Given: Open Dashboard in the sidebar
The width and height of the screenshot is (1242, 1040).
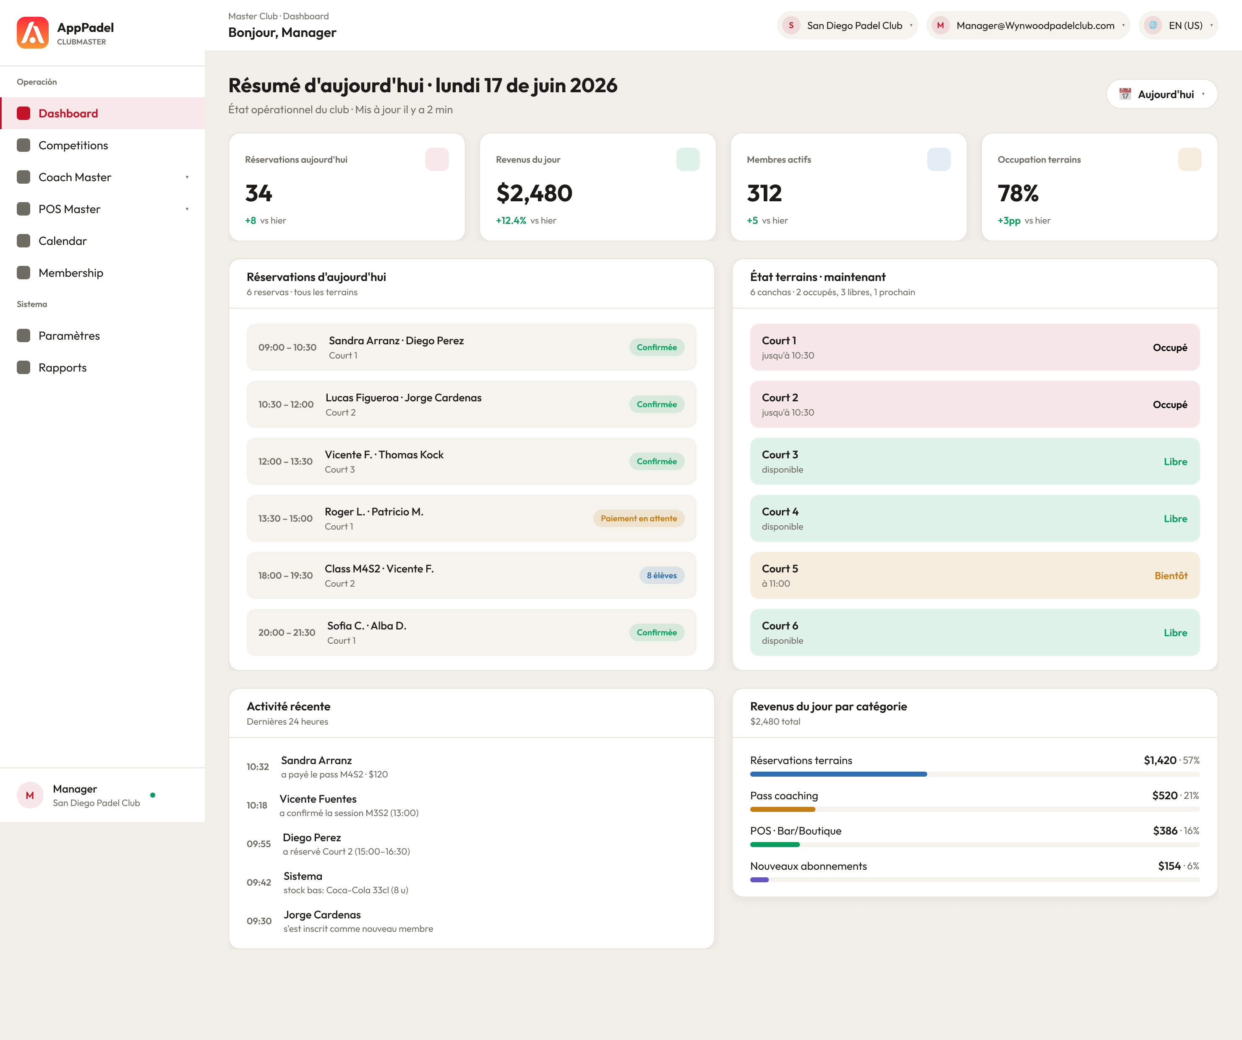Looking at the screenshot, I should (x=102, y=114).
